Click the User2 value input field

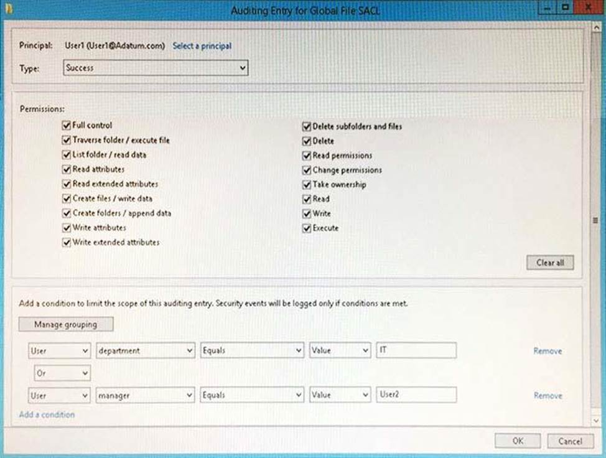pyautogui.click(x=416, y=395)
